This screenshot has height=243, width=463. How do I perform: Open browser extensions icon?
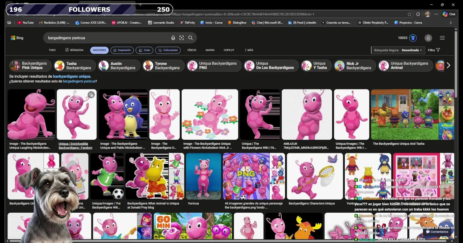click(x=418, y=14)
